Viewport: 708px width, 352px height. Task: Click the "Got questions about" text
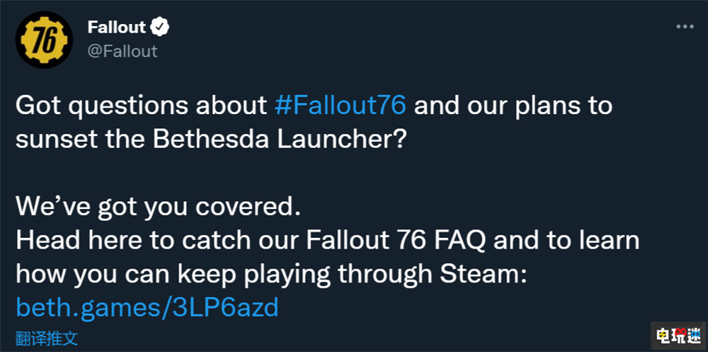click(x=142, y=106)
